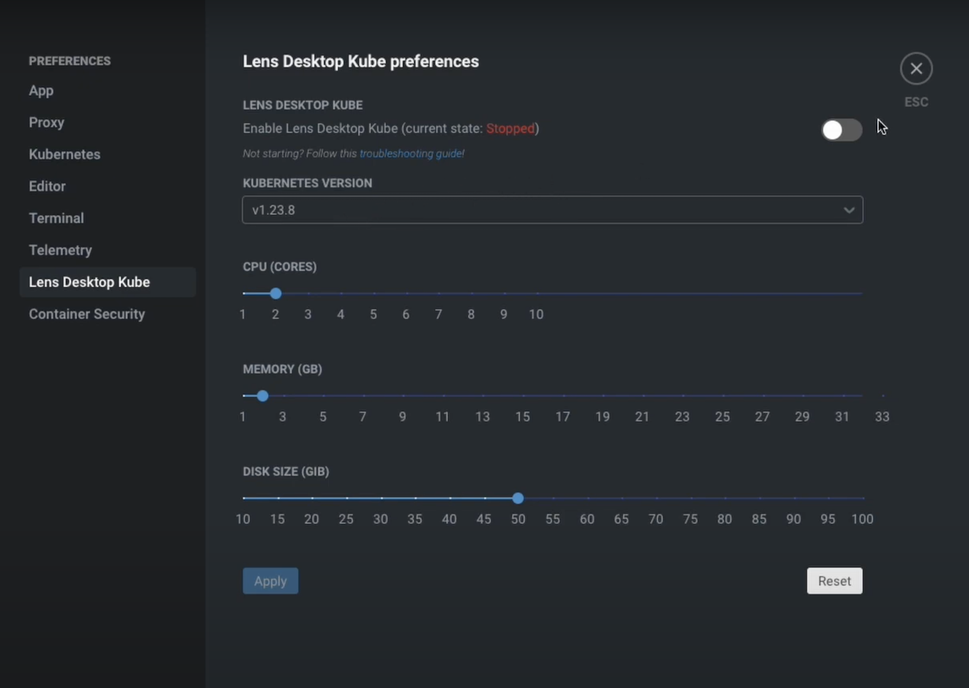Go to Proxy preferences

click(x=46, y=122)
